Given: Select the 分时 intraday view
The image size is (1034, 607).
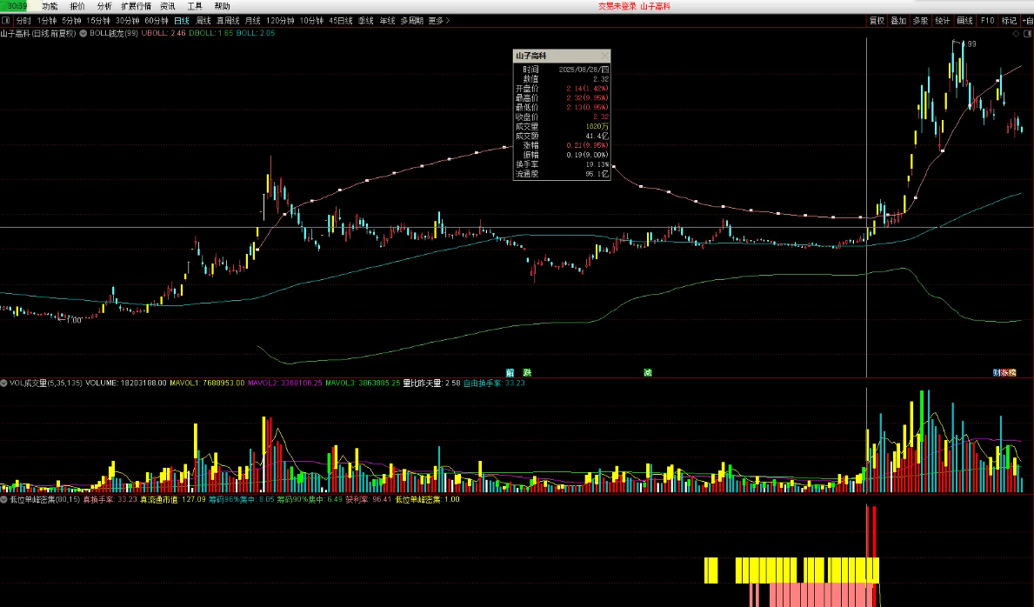Looking at the screenshot, I should click(x=23, y=20).
